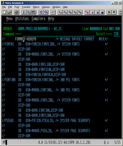The height and width of the screenshot is (146, 123).
Task: Click the DSN=BARR.FONT300,DISP=SHR line
Action: tap(44, 111)
